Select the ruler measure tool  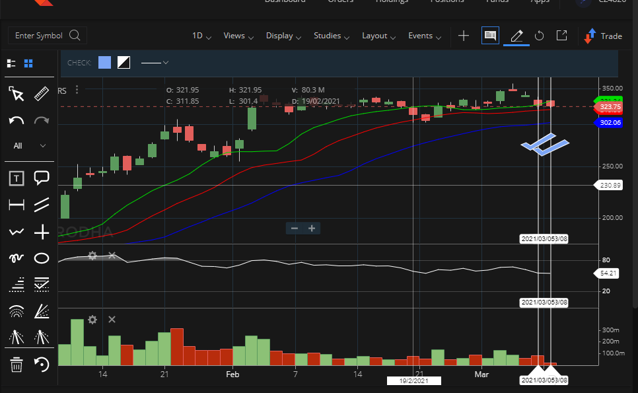coord(42,94)
